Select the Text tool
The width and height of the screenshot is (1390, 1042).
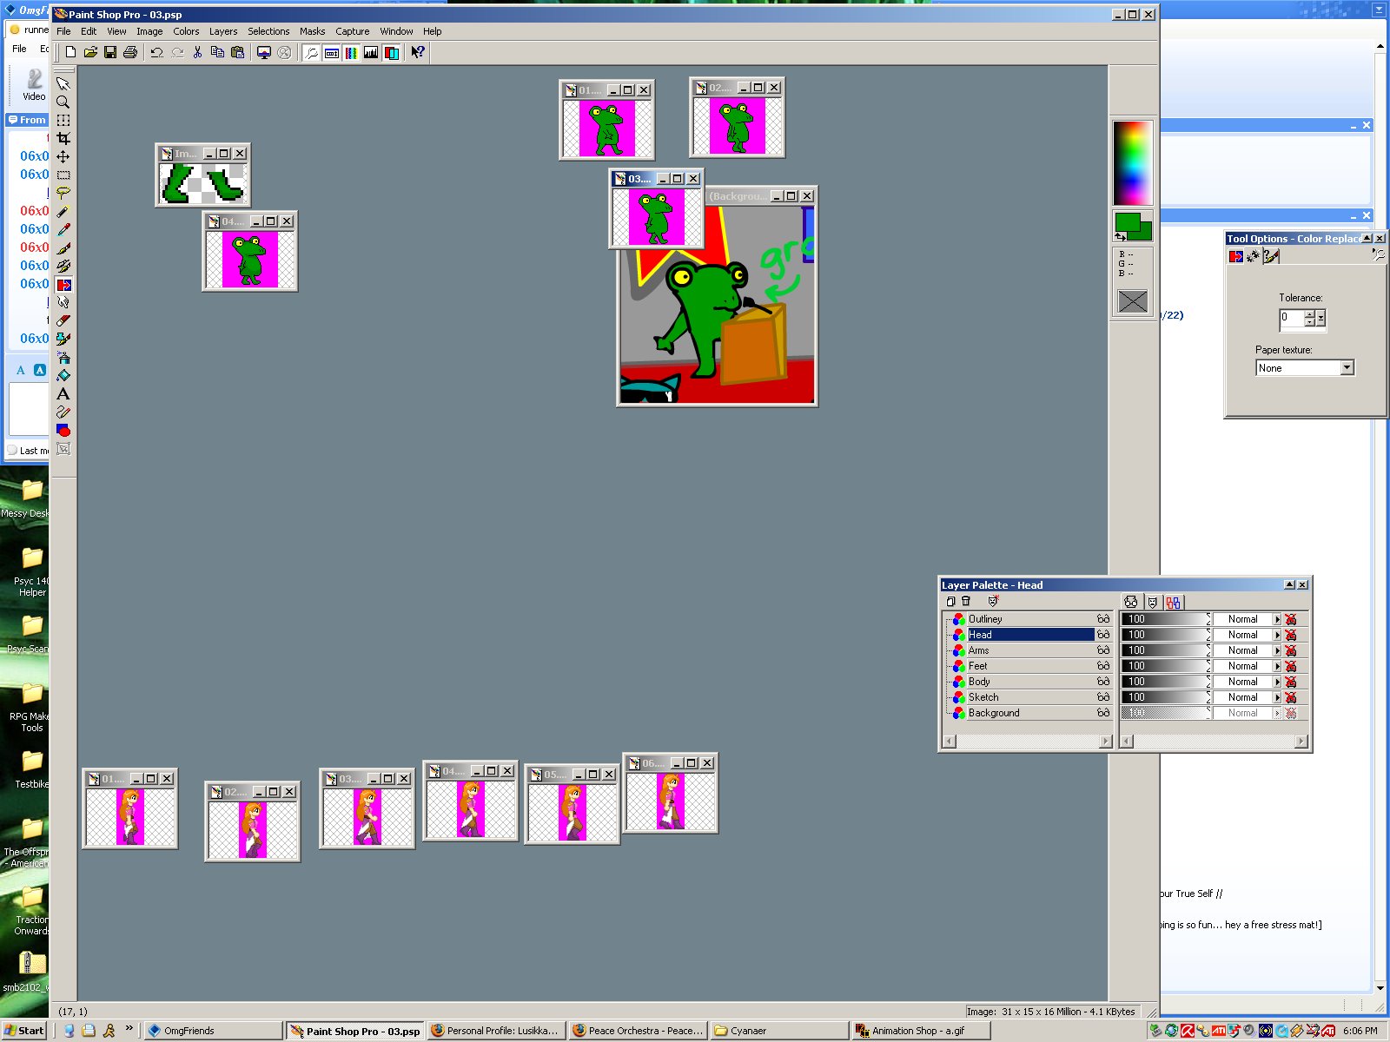pyautogui.click(x=63, y=393)
